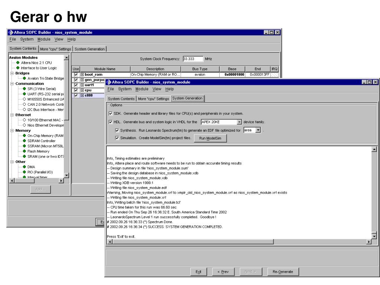
Task: Open Help menu in the front window
Action: click(169, 89)
